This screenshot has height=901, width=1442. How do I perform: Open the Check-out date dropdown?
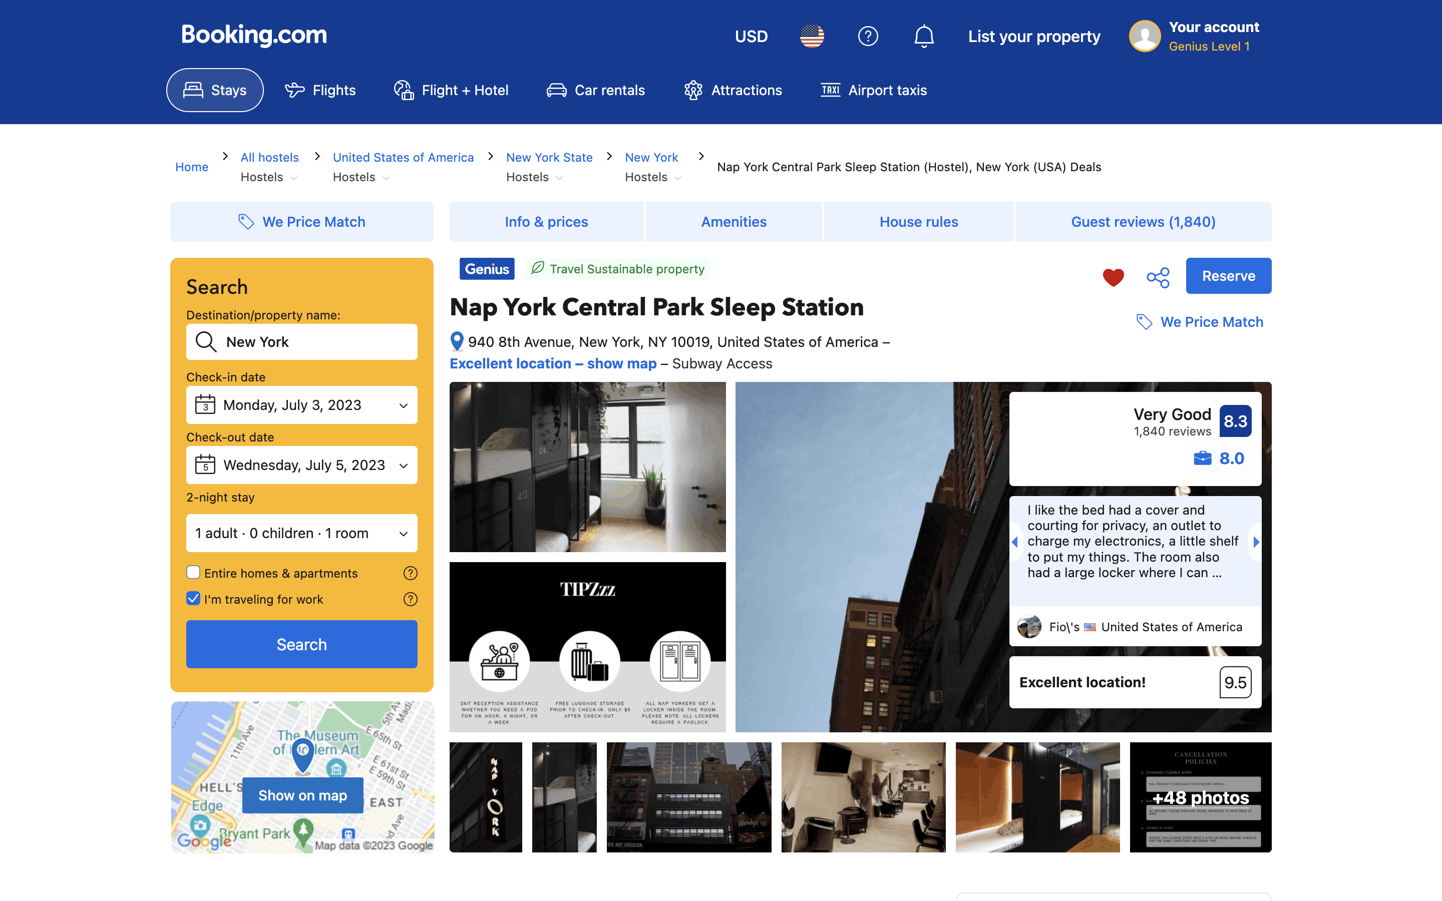pos(301,466)
